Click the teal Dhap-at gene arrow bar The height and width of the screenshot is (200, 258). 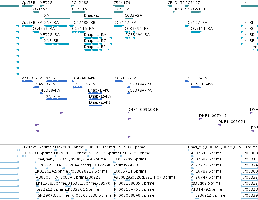click(98, 18)
